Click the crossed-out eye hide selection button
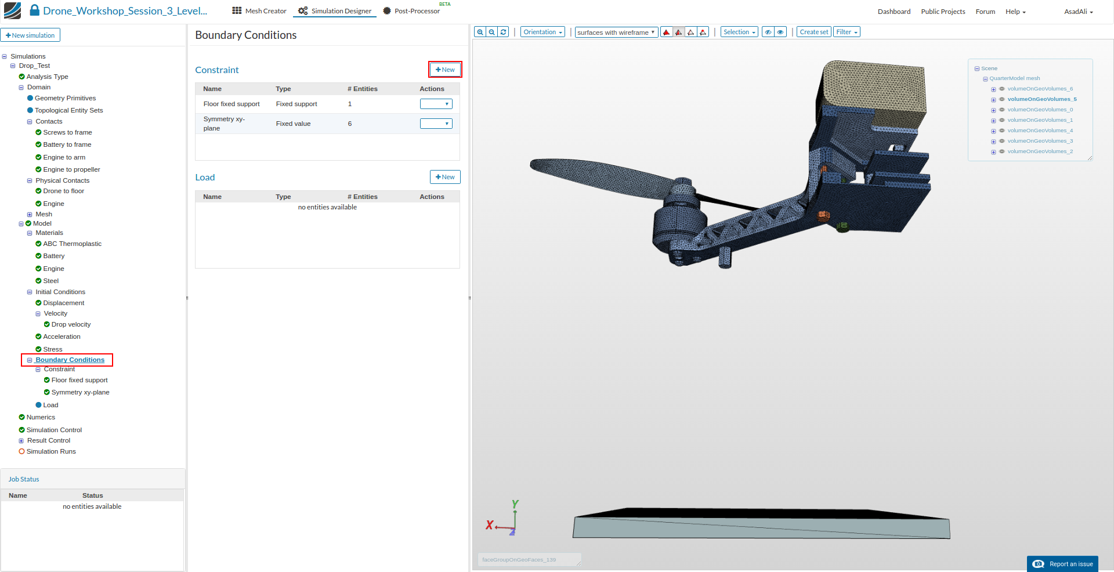This screenshot has width=1114, height=572. (768, 32)
